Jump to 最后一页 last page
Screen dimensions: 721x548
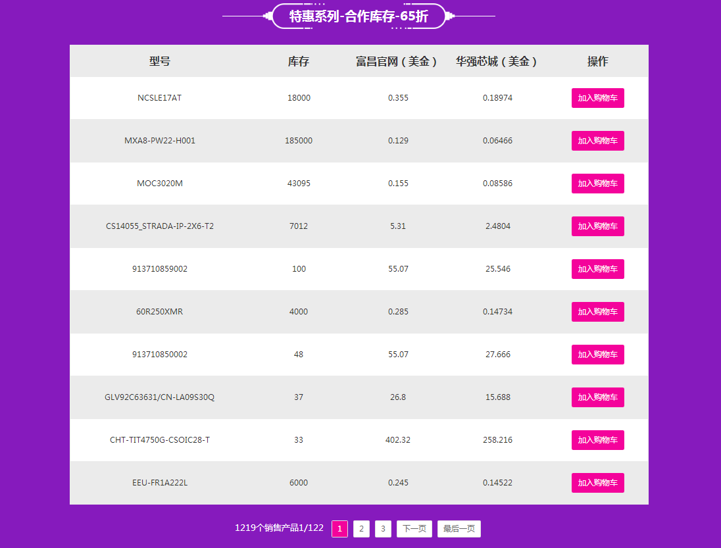pos(459,529)
